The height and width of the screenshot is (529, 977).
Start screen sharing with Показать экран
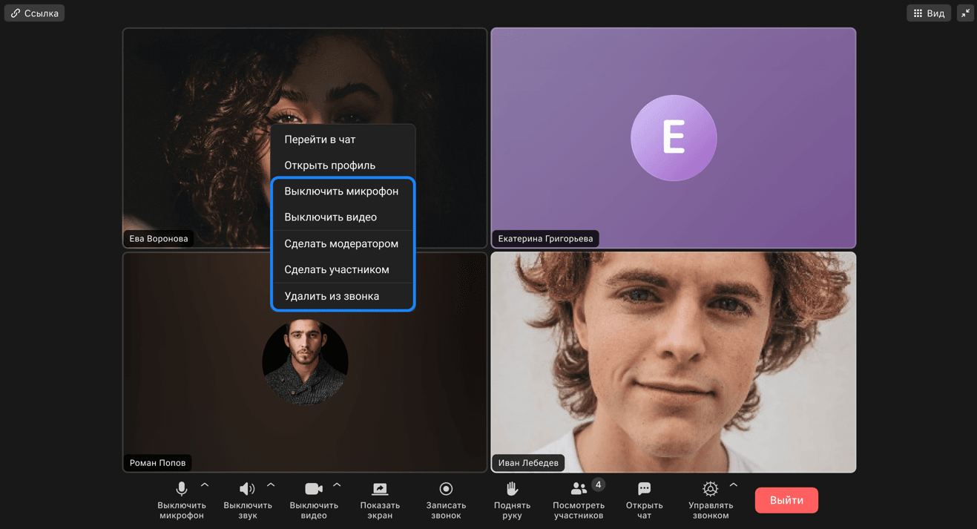tap(379, 499)
